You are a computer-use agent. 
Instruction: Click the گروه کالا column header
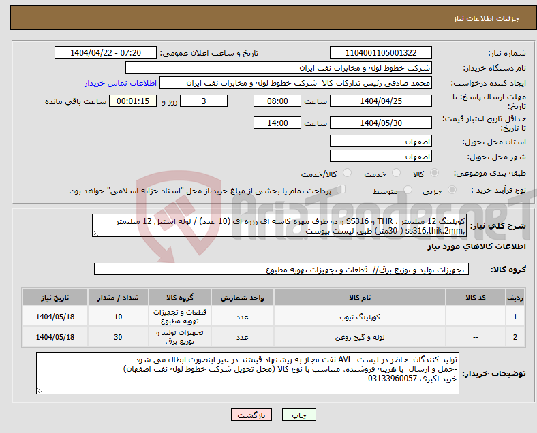pyautogui.click(x=180, y=298)
